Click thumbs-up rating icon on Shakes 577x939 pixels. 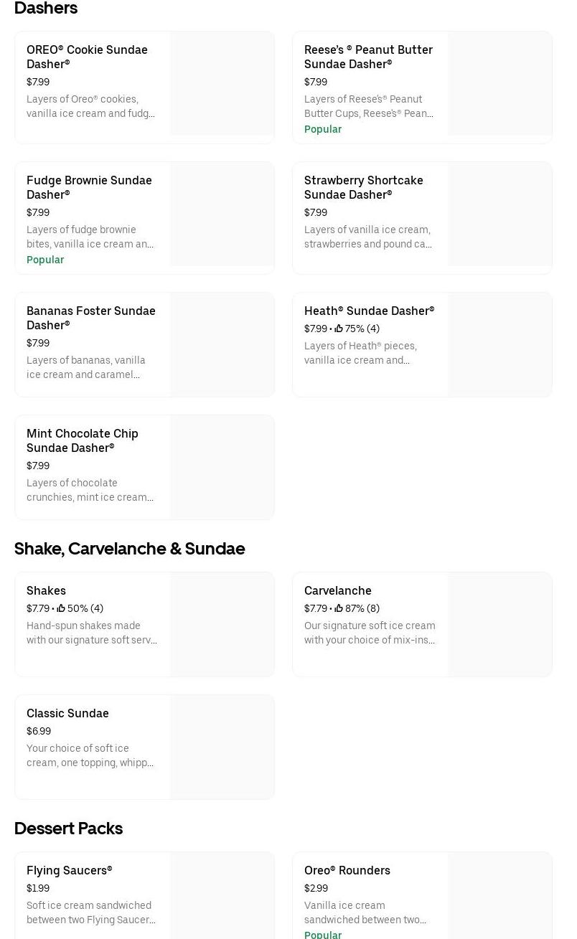click(61, 608)
